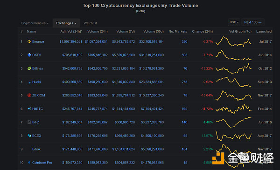Click the Huobi flame icon
This screenshot has width=280, height=170.
[x=30, y=82]
